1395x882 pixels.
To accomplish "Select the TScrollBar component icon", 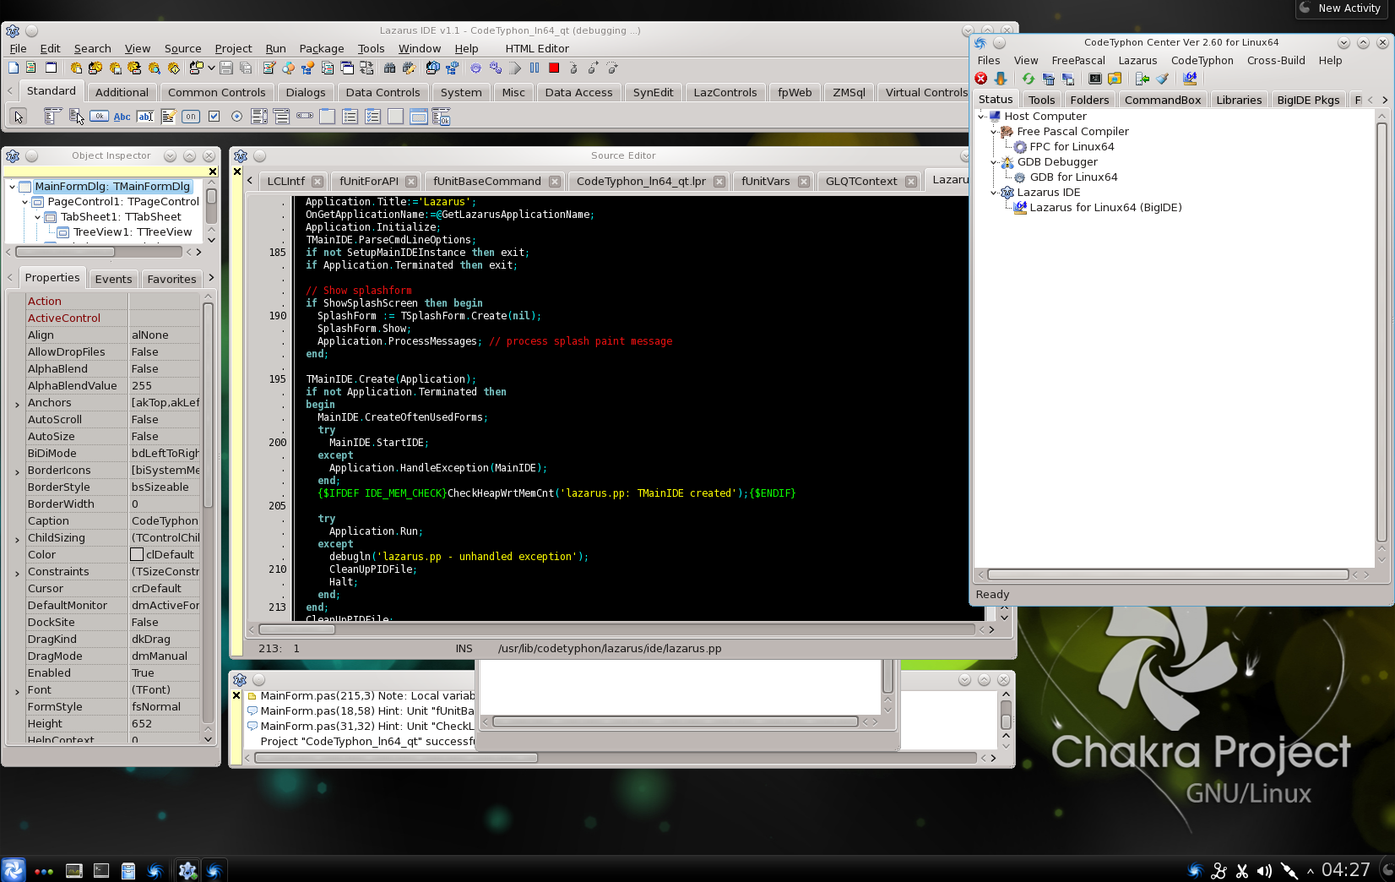I will [305, 117].
